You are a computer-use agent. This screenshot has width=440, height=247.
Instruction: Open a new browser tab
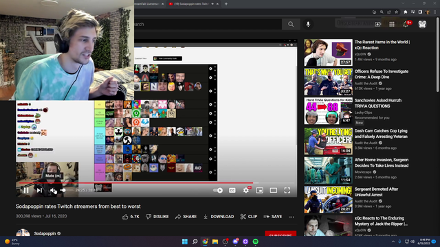click(226, 4)
